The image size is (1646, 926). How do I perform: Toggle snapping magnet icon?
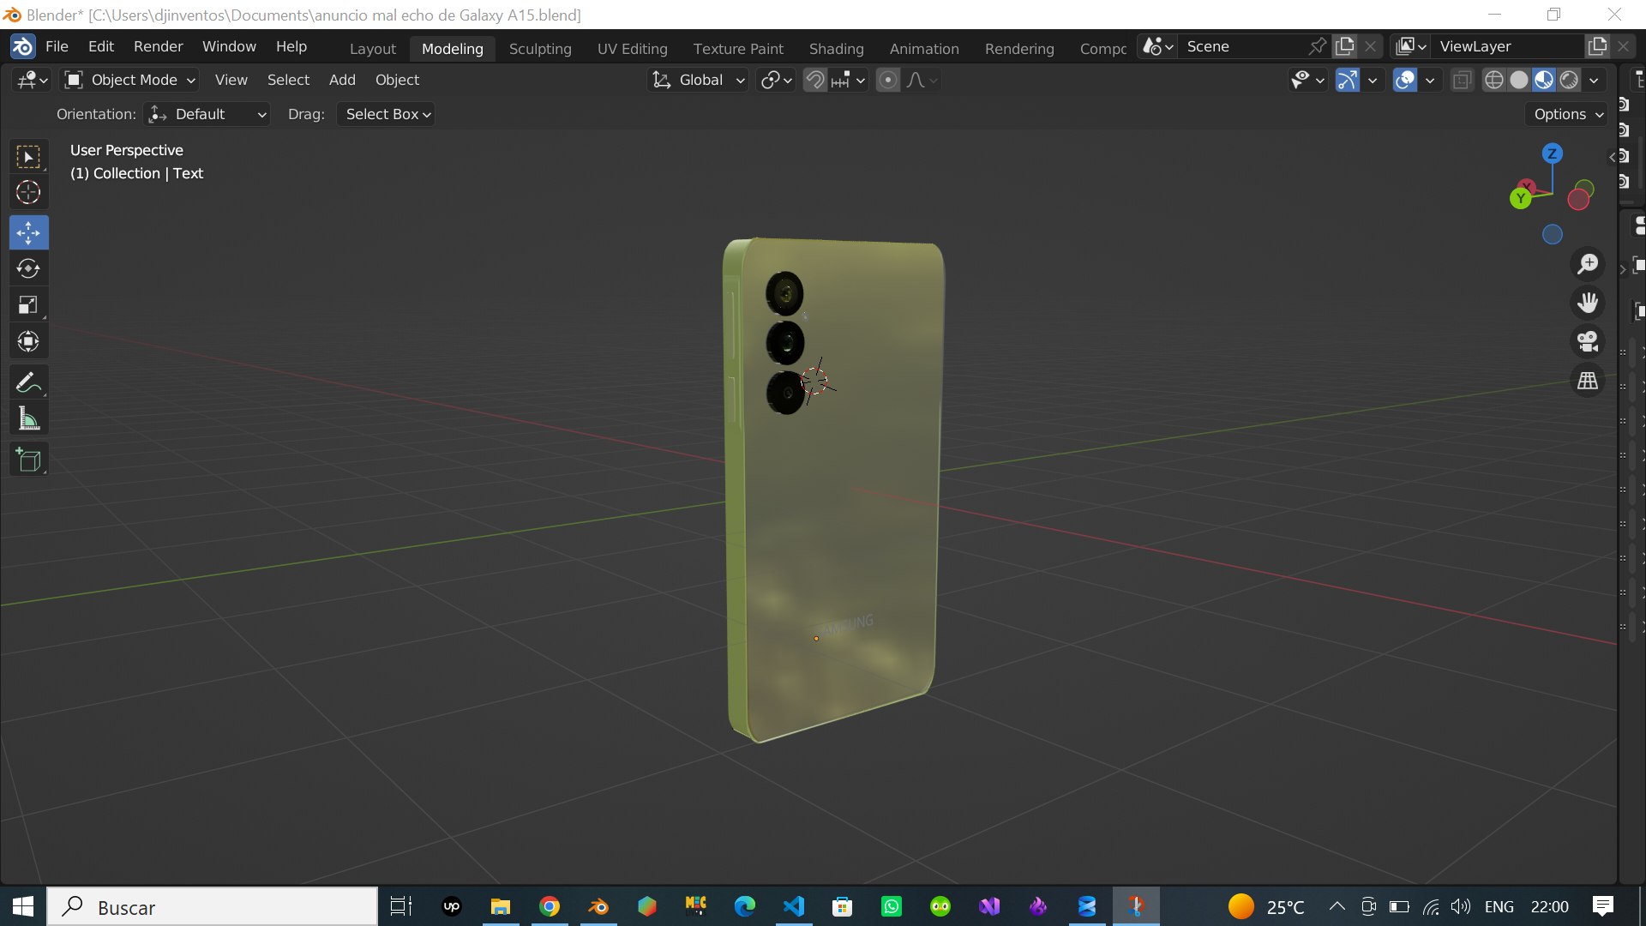click(x=815, y=80)
